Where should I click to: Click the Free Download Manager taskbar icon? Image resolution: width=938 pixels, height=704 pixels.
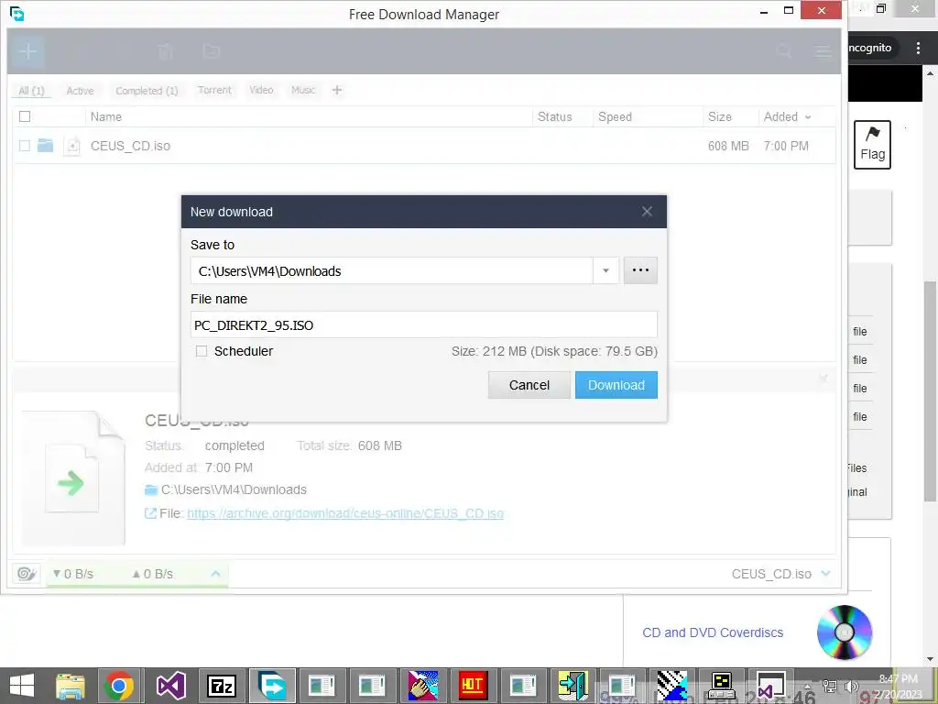pos(272,686)
